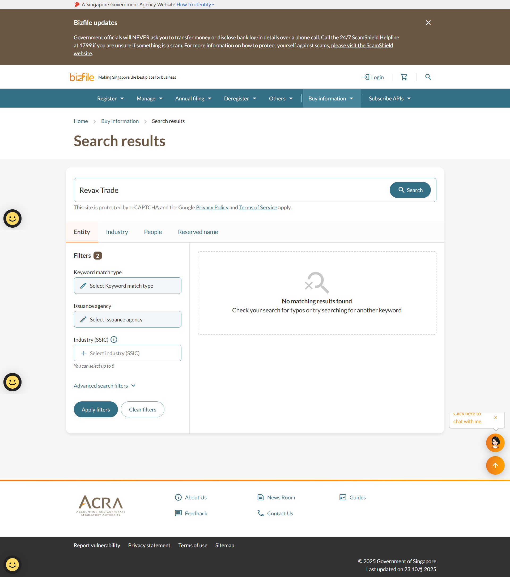Expand the Annual filing menu

[193, 99]
